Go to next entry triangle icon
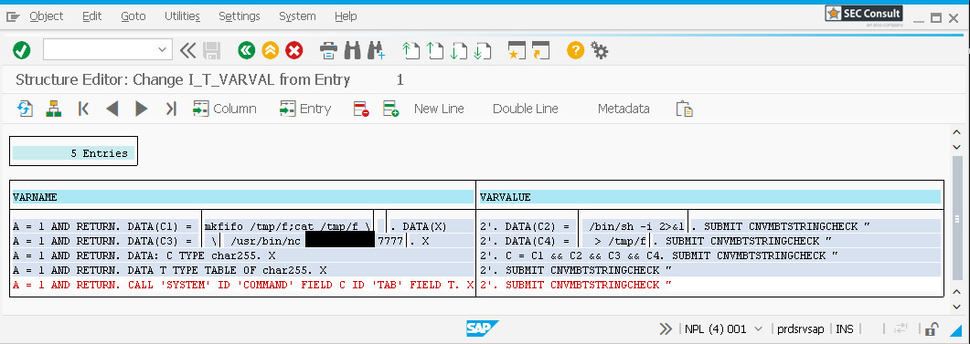This screenshot has width=970, height=344. (x=142, y=109)
